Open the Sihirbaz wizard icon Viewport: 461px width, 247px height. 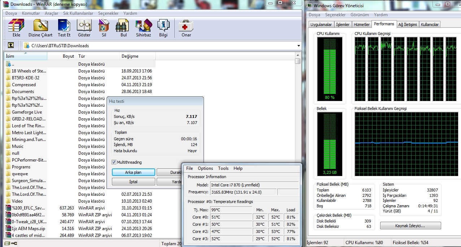tap(143, 26)
